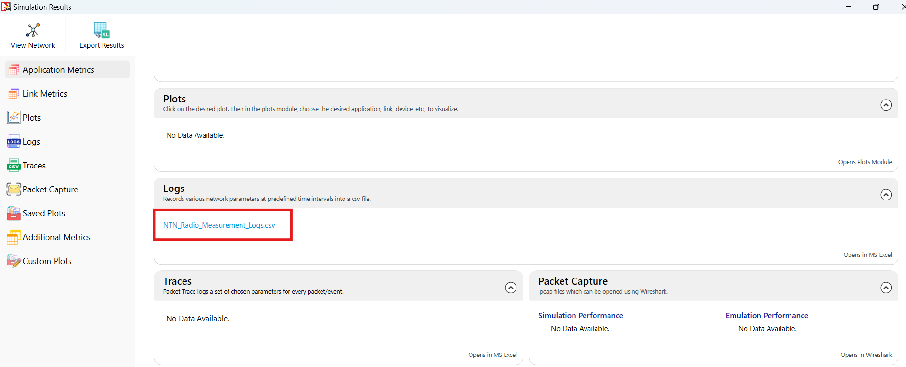Restore down the Simulation Results window

coord(876,7)
